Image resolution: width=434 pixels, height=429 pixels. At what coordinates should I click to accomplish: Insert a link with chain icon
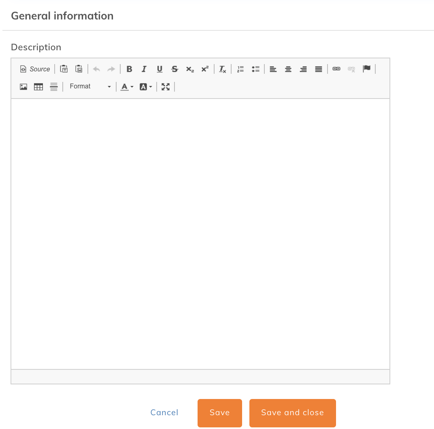336,69
